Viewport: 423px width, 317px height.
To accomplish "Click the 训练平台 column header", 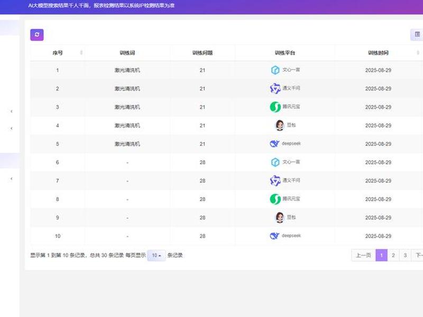I will pyautogui.click(x=285, y=53).
